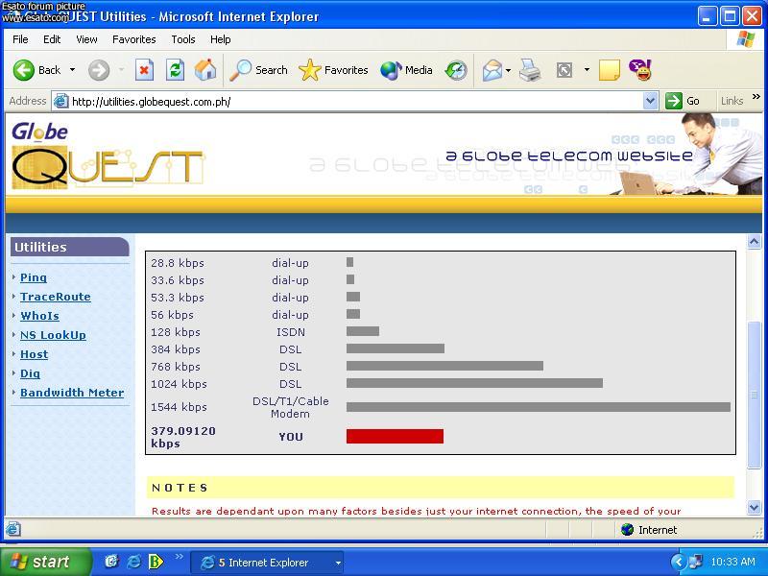The image size is (768, 576).
Task: Open the Tools menu
Action: (x=183, y=39)
